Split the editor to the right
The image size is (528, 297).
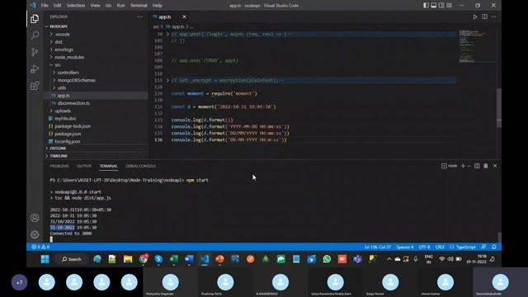coord(484,16)
